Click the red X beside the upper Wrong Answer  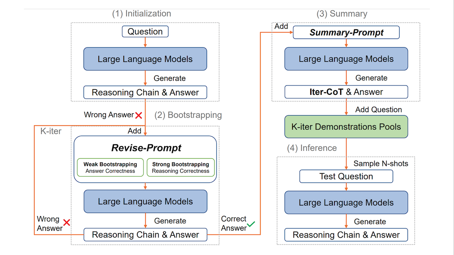pos(138,115)
